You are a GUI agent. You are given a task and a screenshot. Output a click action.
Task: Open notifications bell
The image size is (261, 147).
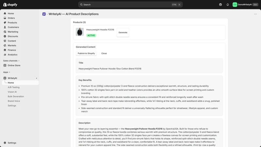point(227,5)
